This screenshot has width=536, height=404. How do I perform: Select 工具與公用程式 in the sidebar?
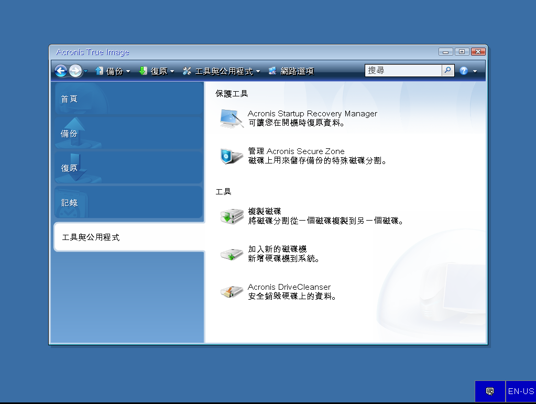[x=129, y=237]
